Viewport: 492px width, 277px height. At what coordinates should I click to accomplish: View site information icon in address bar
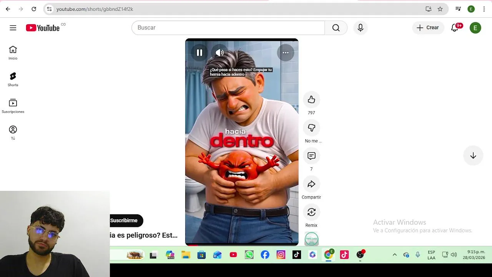click(49, 9)
